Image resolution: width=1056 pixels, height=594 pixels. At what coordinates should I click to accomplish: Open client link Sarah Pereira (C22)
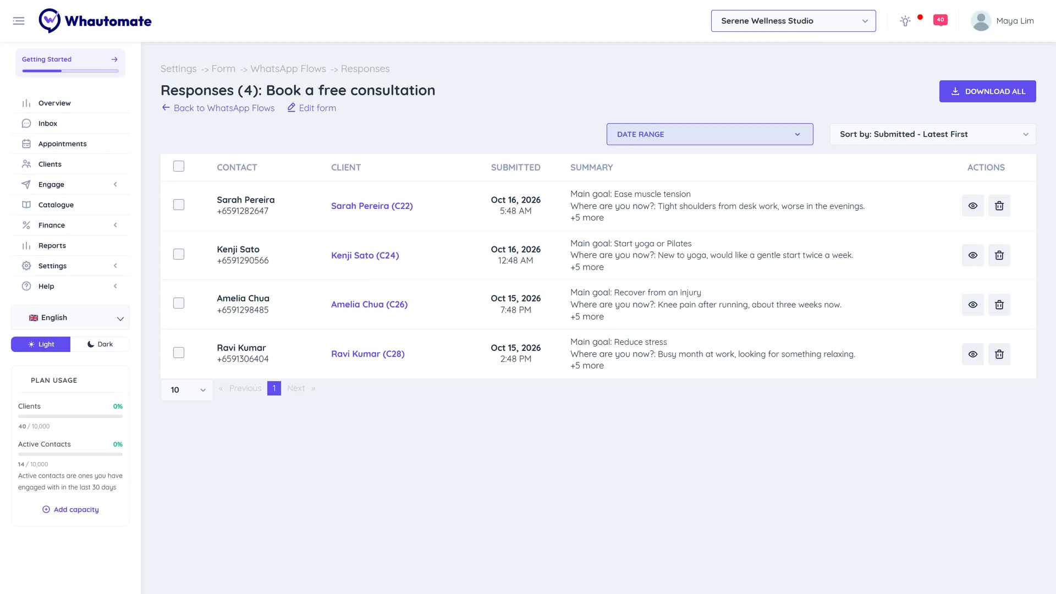click(x=372, y=206)
